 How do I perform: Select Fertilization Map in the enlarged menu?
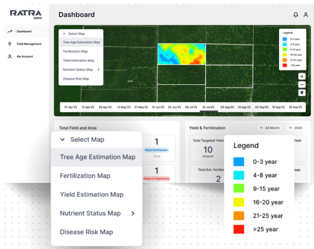tap(85, 176)
